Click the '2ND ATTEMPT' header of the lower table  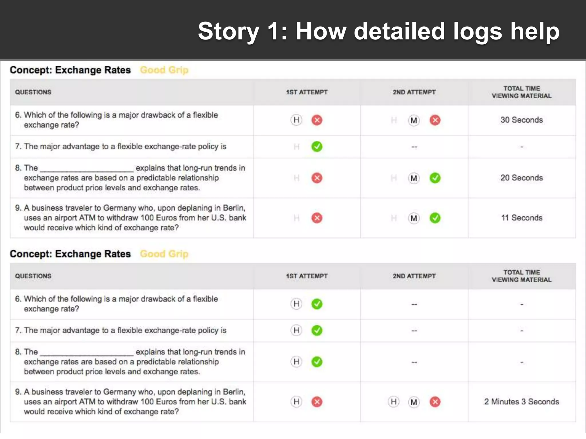[x=414, y=276]
